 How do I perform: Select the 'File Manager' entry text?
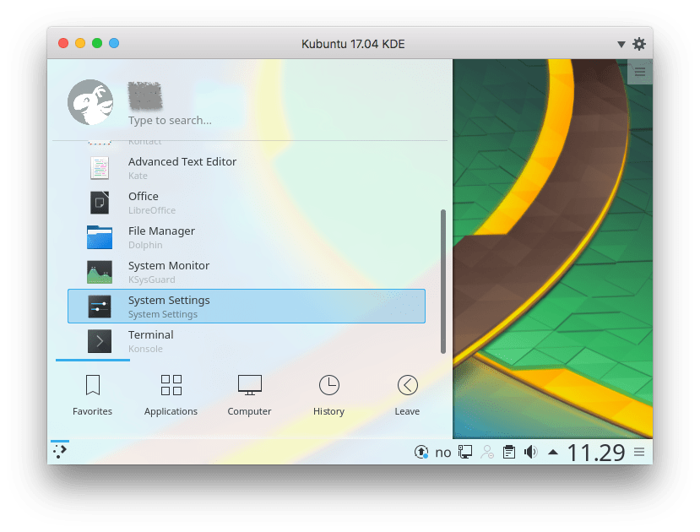point(161,231)
